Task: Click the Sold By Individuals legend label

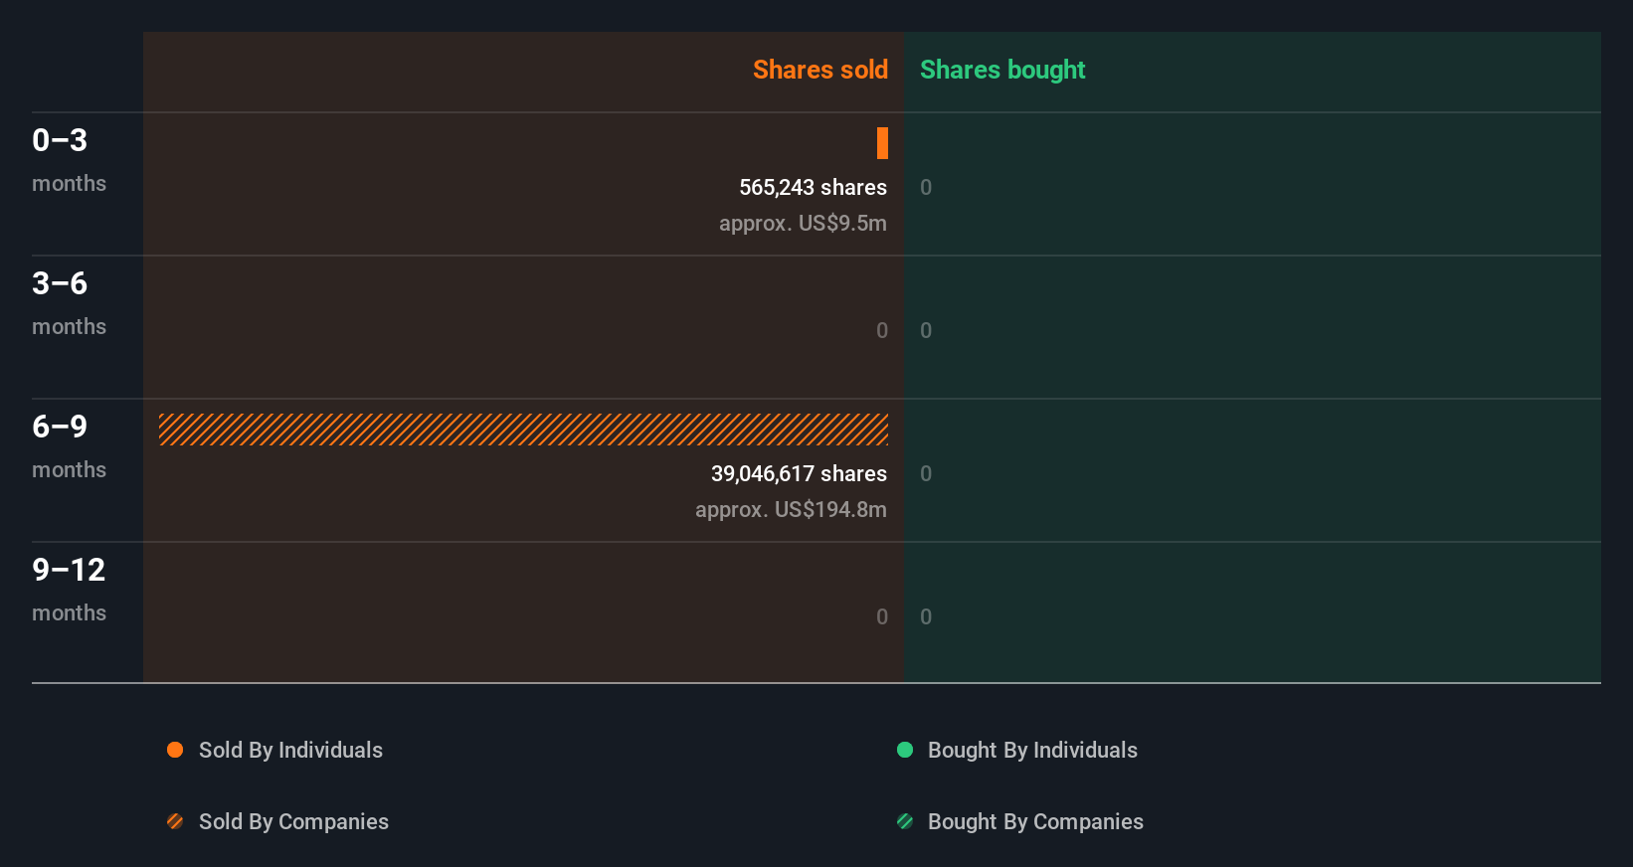Action: (290, 750)
